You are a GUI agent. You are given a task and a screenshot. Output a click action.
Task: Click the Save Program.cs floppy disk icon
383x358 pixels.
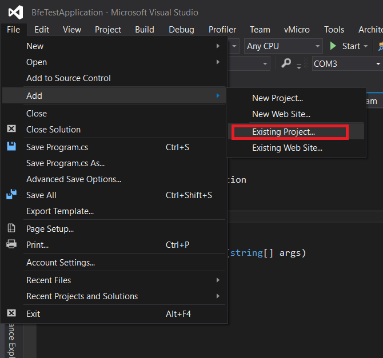pos(11,146)
